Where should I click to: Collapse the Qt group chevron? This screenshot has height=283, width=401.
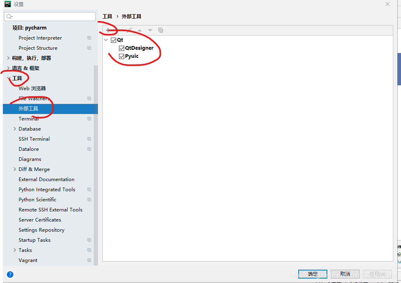tap(106, 40)
